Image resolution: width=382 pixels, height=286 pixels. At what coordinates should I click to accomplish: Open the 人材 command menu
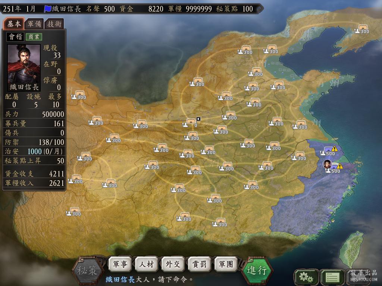[x=147, y=264]
